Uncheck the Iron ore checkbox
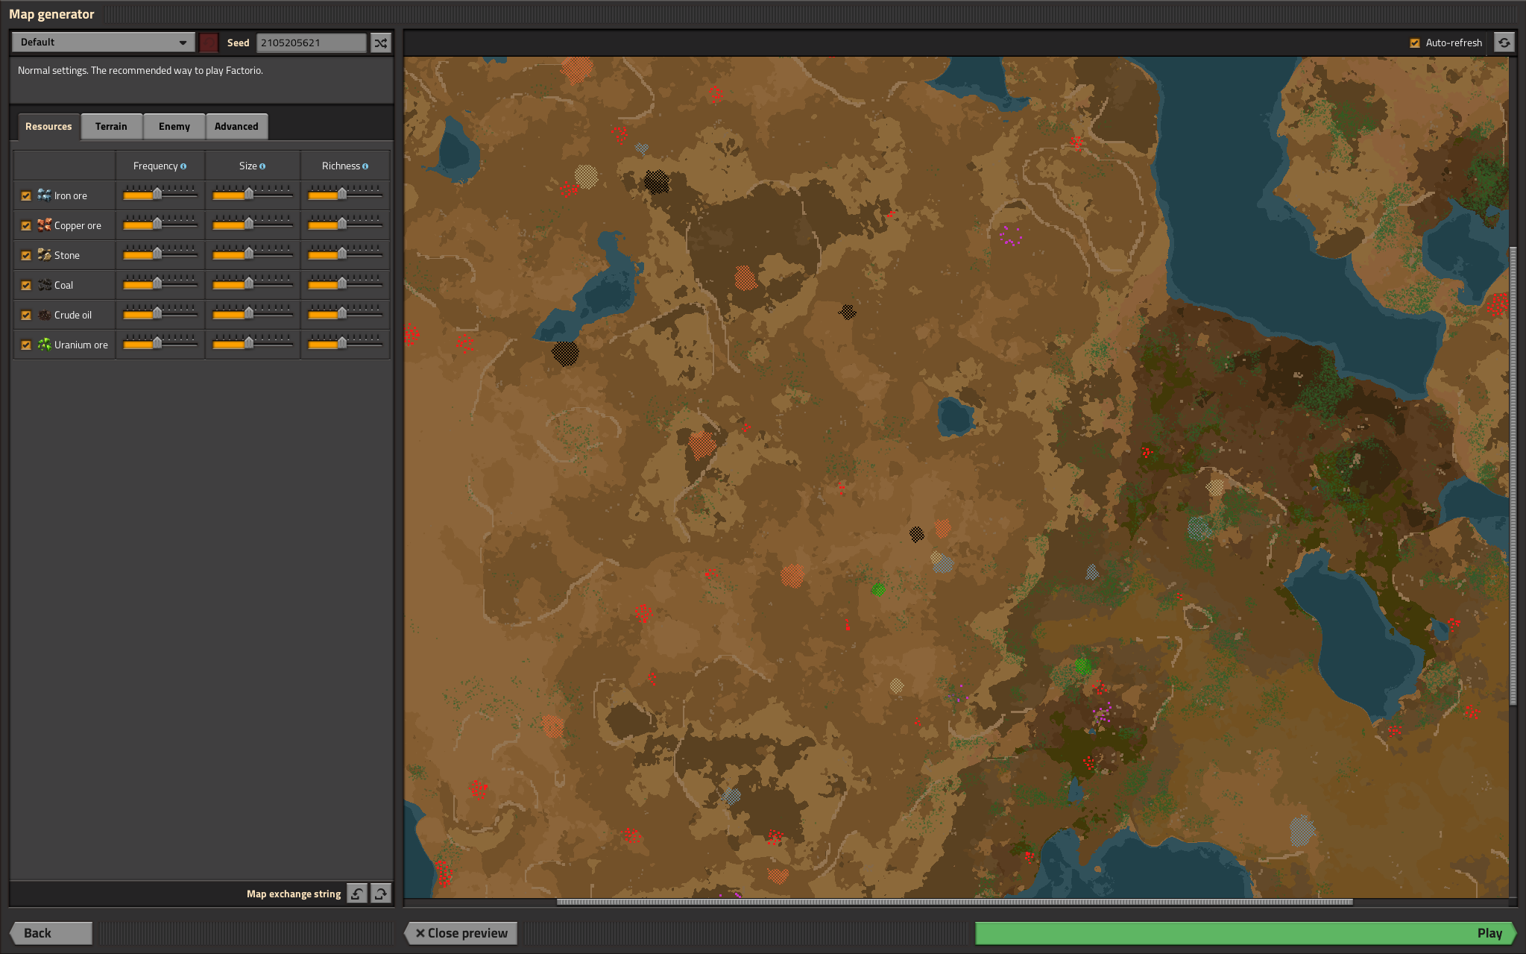The height and width of the screenshot is (954, 1526). [26, 196]
